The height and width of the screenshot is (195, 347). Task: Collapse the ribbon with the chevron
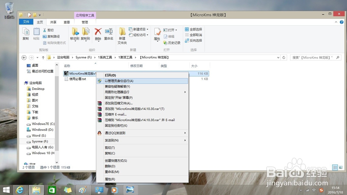tap(336, 22)
